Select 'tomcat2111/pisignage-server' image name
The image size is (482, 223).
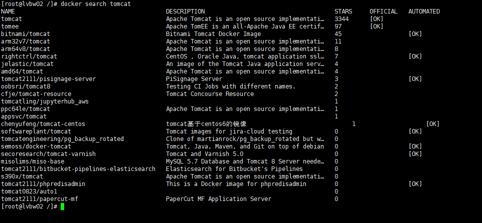click(49, 79)
